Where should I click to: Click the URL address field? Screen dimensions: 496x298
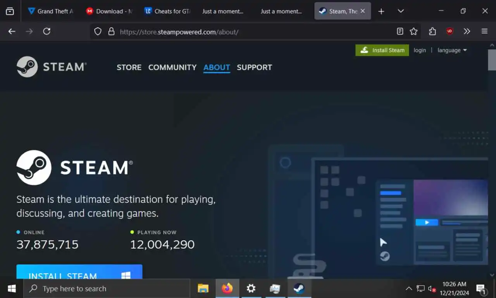click(256, 32)
